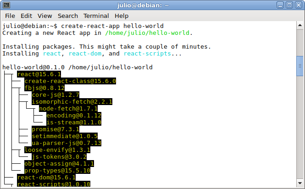Click the vertical scrollbar thumb
The width and height of the screenshot is (305, 189).
pos(300,66)
